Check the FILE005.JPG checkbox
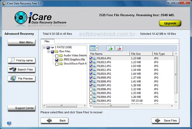Viewport: 192px width, 129px height. click(x=91, y=93)
